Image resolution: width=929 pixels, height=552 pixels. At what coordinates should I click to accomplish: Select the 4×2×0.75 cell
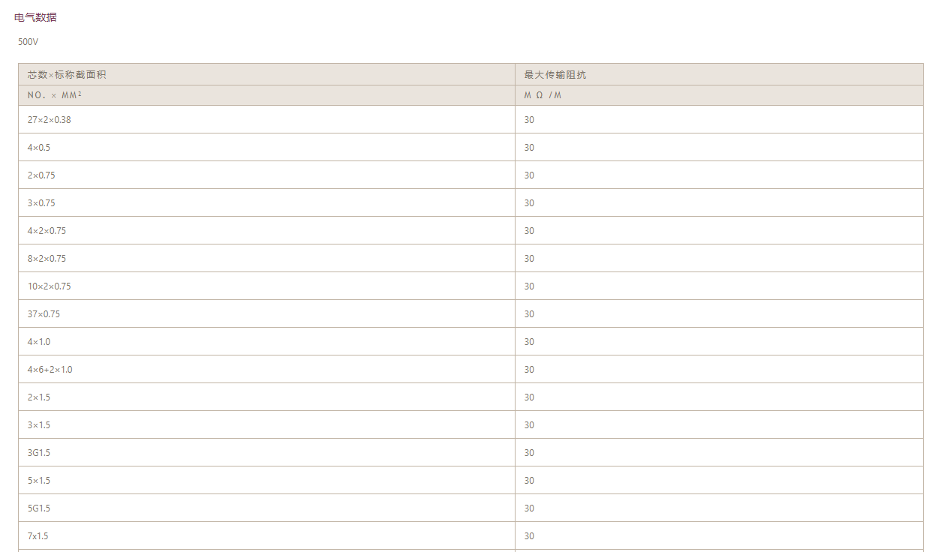click(47, 231)
